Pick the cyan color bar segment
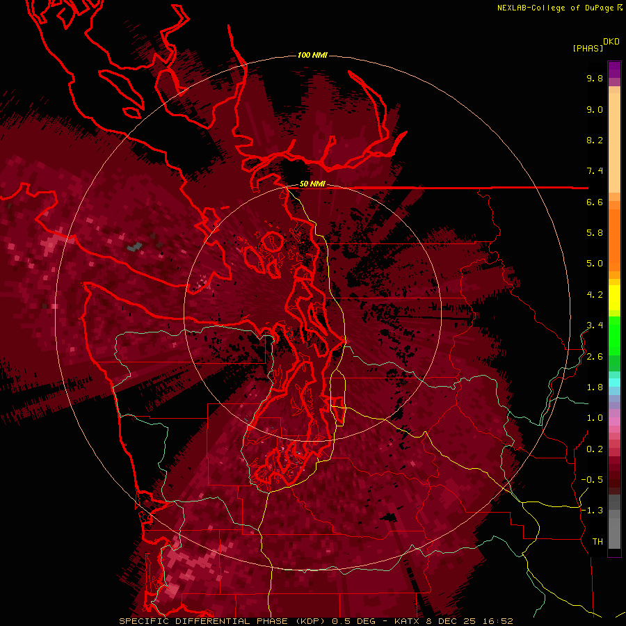Viewport: 626px width, 626px height. pyautogui.click(x=614, y=383)
